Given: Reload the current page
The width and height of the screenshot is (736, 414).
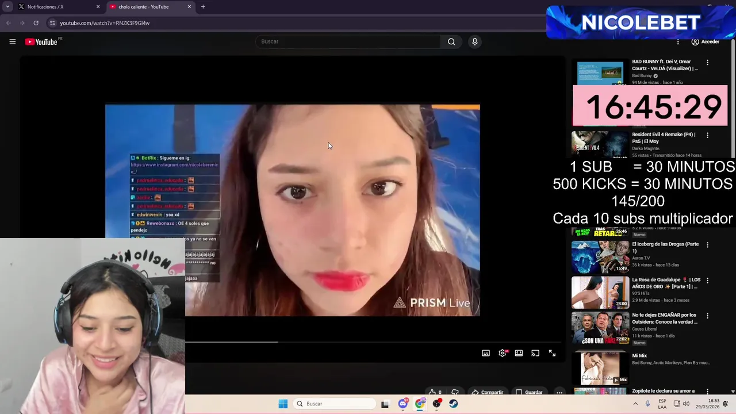Looking at the screenshot, I should tap(36, 23).
